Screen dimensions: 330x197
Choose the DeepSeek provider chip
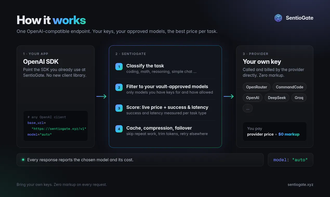277,98
